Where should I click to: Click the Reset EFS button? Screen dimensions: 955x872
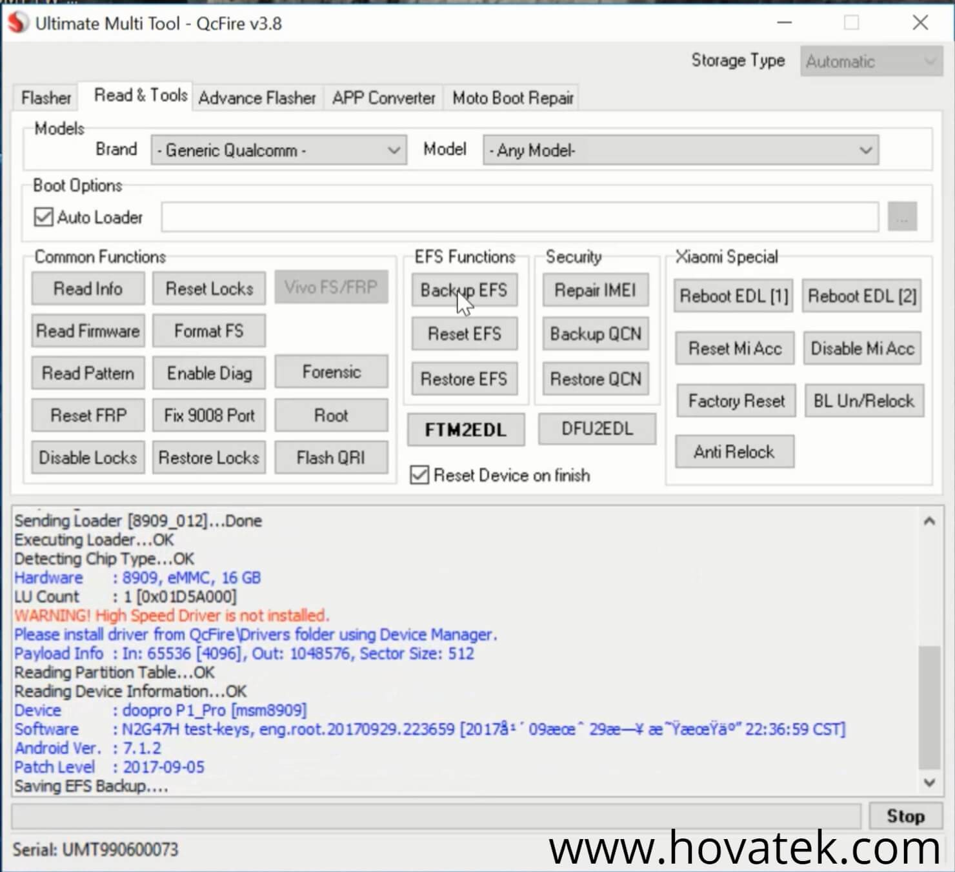click(x=465, y=334)
